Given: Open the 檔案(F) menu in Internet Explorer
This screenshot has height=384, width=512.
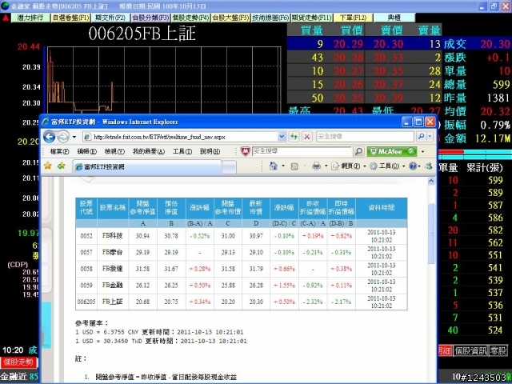Looking at the screenshot, I should pos(60,151).
